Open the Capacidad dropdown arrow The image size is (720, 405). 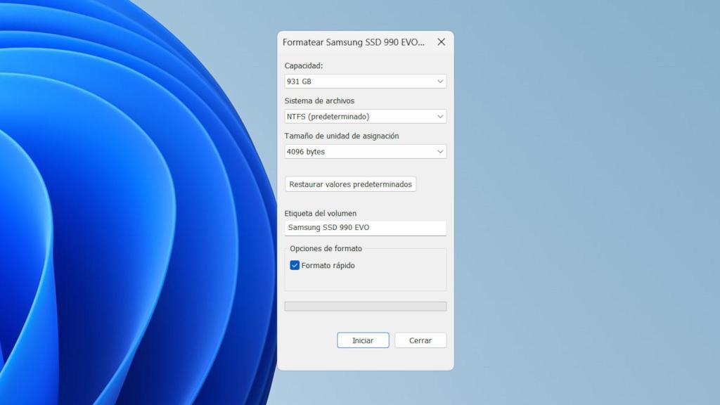(441, 81)
